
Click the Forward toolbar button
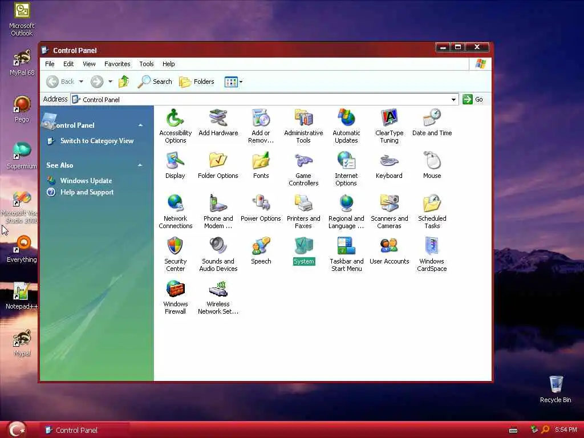point(97,82)
